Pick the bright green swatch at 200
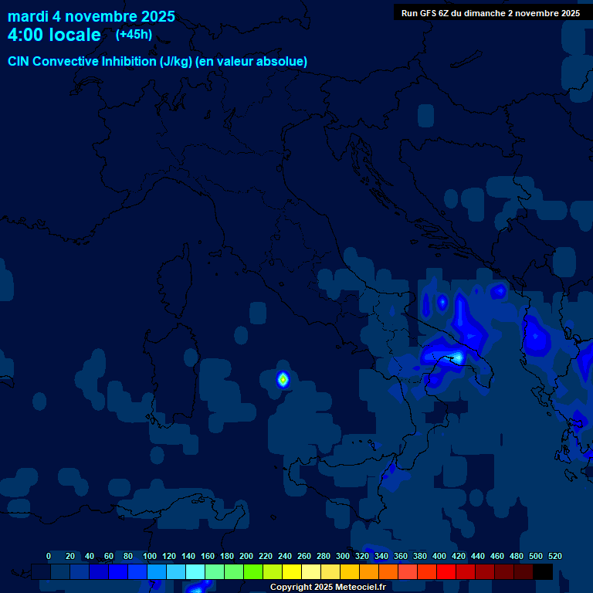 253,571
